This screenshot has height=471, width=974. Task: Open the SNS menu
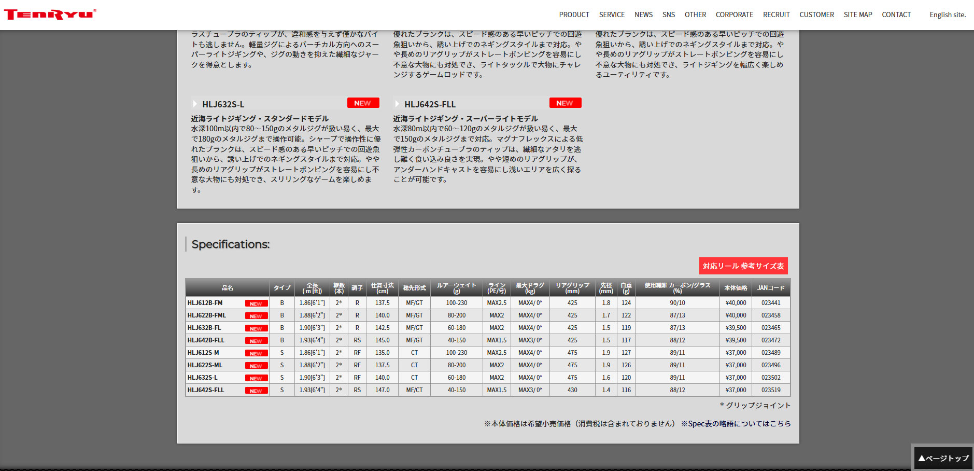coord(669,15)
